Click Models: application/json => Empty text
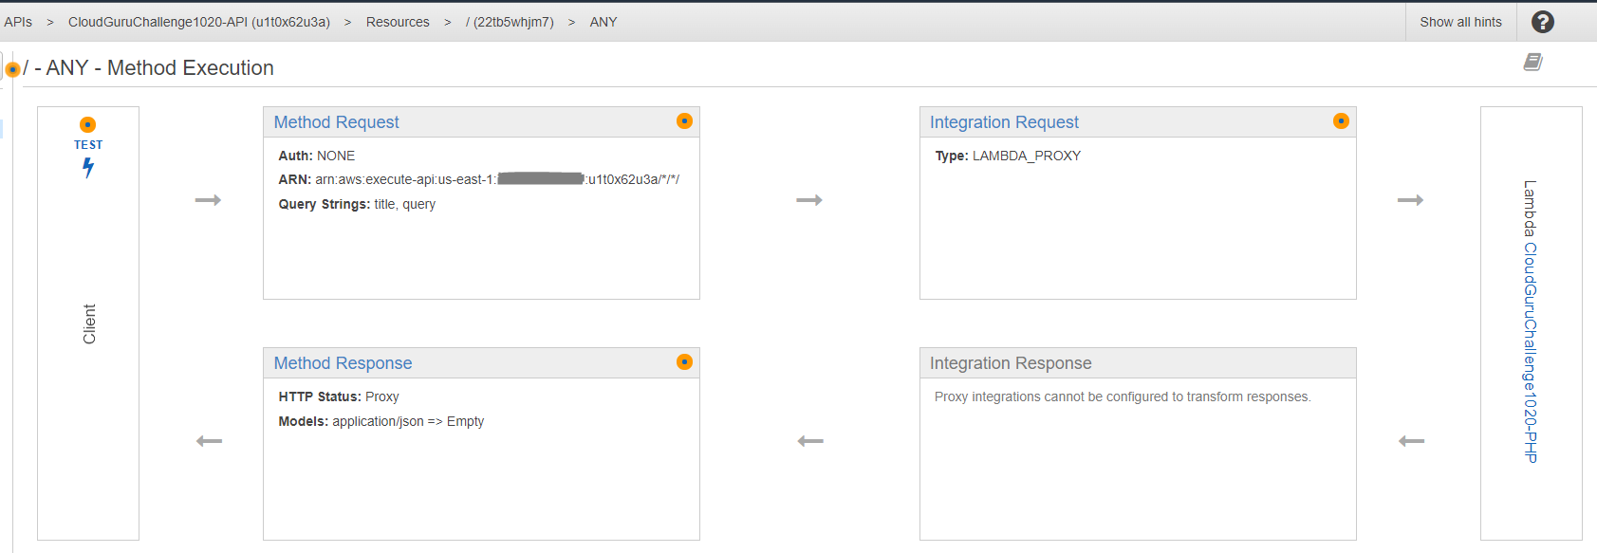The height and width of the screenshot is (553, 1597). coord(381,421)
